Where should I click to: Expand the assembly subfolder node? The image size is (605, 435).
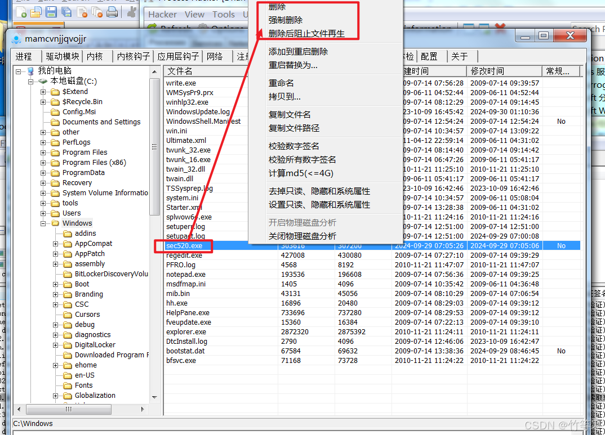[x=56, y=264]
